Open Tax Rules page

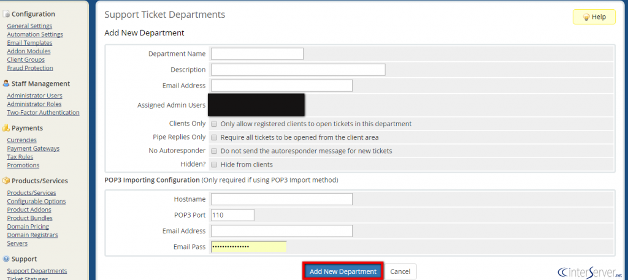[x=20, y=157]
